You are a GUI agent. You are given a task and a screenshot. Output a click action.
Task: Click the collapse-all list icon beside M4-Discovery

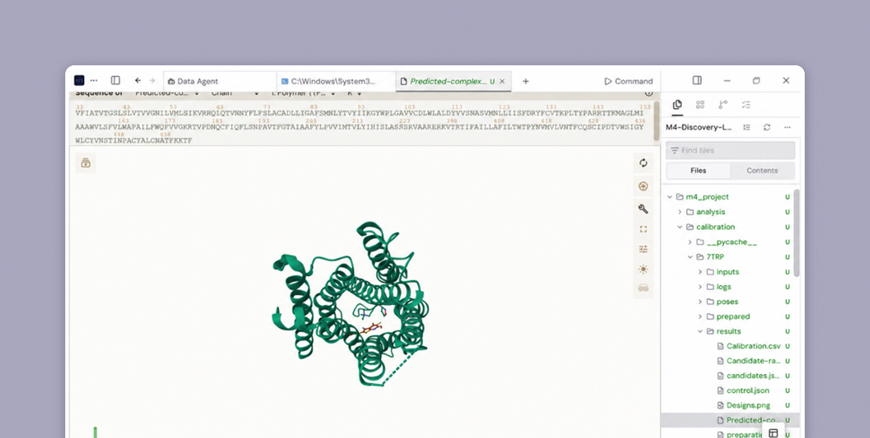pos(747,127)
